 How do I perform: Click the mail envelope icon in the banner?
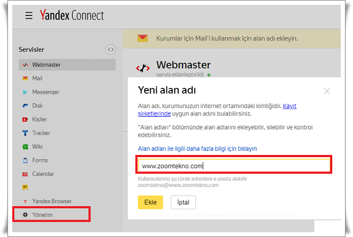tap(143, 38)
